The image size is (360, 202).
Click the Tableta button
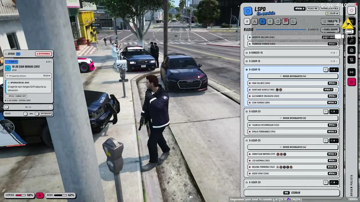click(330, 21)
